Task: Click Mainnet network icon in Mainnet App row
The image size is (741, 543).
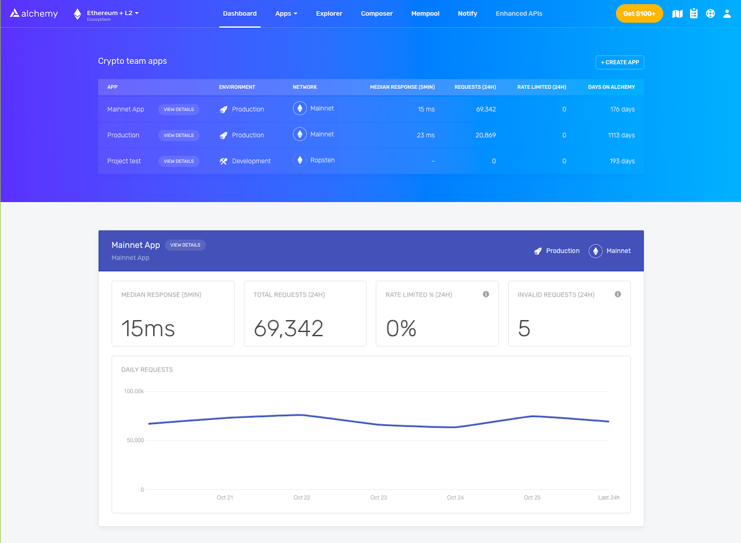Action: (300, 108)
